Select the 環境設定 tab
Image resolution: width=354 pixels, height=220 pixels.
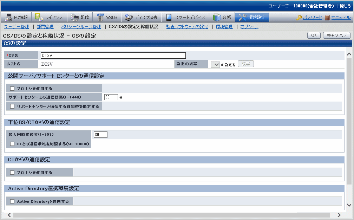click(x=252, y=17)
